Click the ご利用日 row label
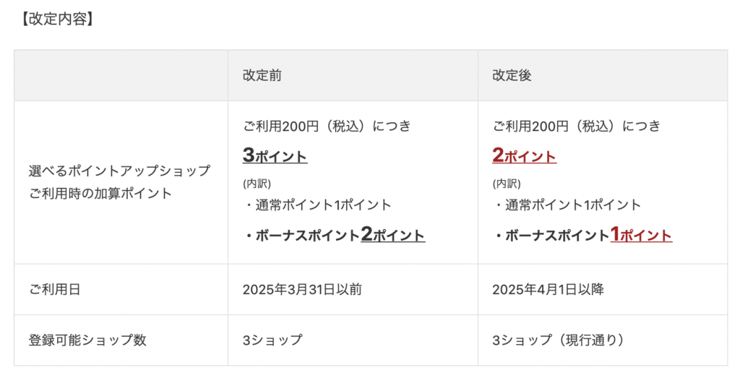The height and width of the screenshot is (373, 740). 54,289
